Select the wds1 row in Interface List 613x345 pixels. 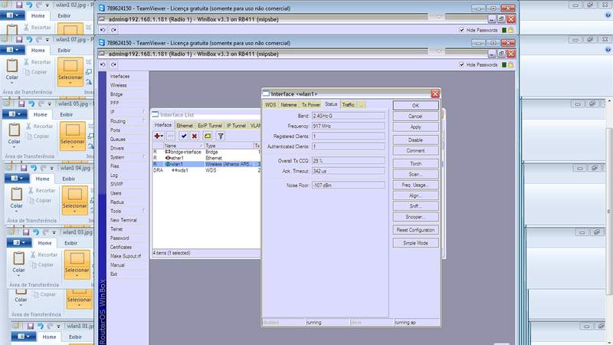pyautogui.click(x=206, y=170)
